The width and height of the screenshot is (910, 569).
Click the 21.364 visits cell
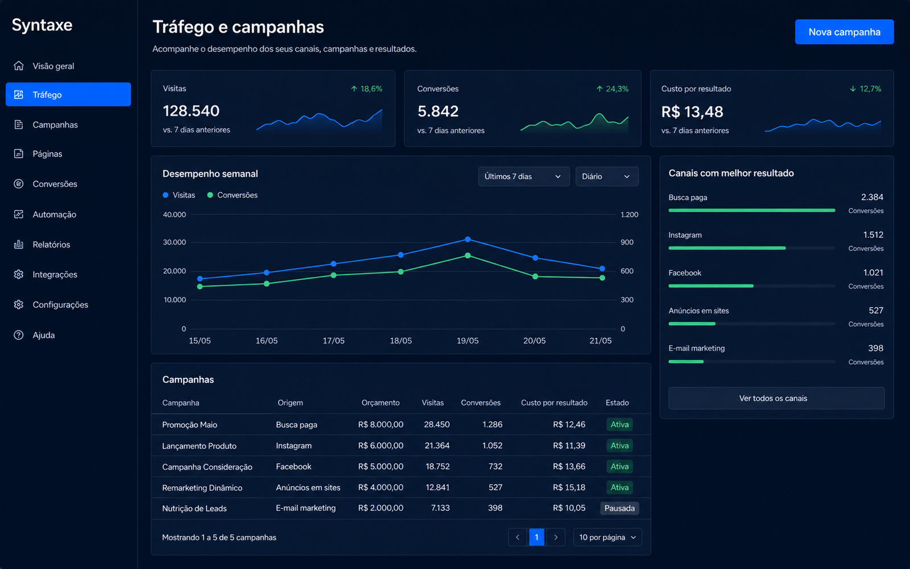(437, 446)
